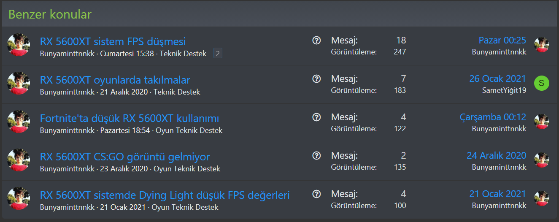This screenshot has width=559, height=222.
Task: Go to latest post dated 24 Aralık 2020
Action: tap(496, 155)
